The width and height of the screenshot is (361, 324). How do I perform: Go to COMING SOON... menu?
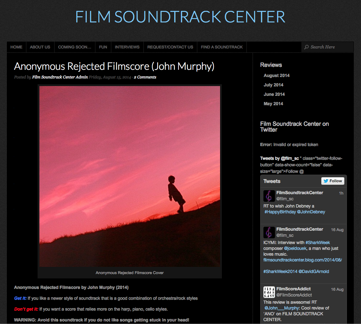coord(74,47)
